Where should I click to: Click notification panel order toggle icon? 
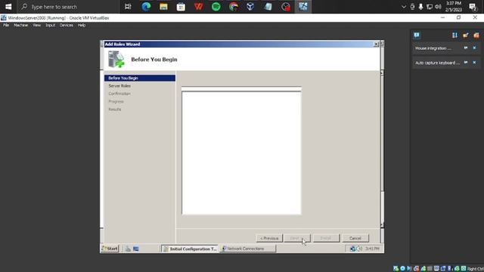pos(455,36)
